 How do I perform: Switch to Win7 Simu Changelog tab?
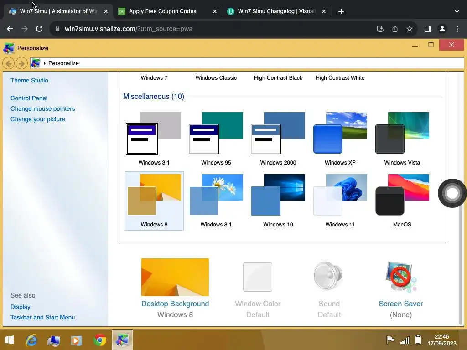click(277, 11)
